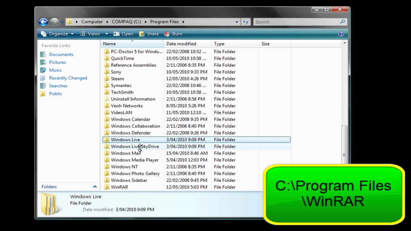Click the Date modified value in details pane
411x231 pixels.
pyautogui.click(x=135, y=209)
